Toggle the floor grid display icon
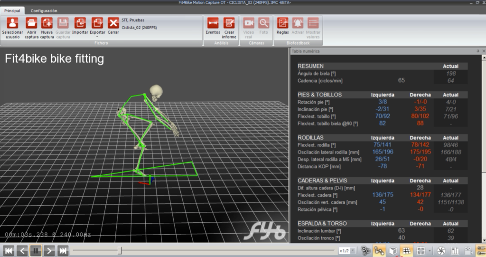The width and height of the screenshot is (486, 257). (407, 251)
